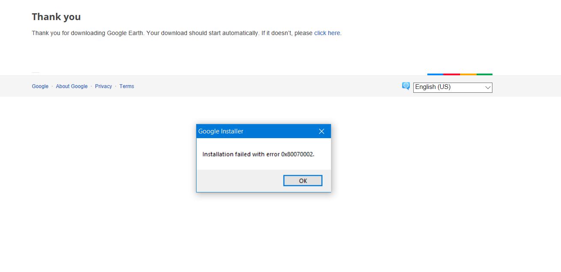Screen dimensions: 561x272
Task: Click the "Thank you" heading
Action: [x=56, y=17]
